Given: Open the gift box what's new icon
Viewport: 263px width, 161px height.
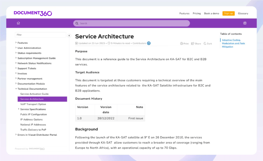Looking at the screenshot, I should (x=245, y=23).
